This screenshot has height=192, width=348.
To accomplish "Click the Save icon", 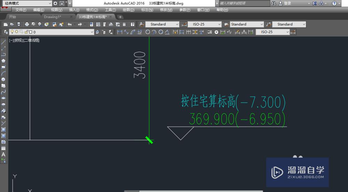I will (x=19, y=24).
